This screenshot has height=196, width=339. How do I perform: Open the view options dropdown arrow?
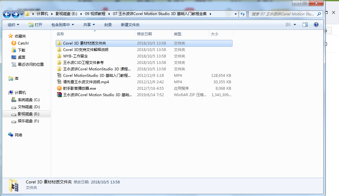click(x=295, y=25)
